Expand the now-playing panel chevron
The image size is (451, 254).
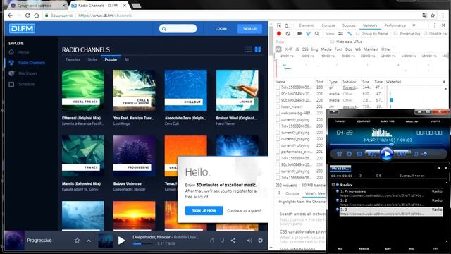click(89, 241)
